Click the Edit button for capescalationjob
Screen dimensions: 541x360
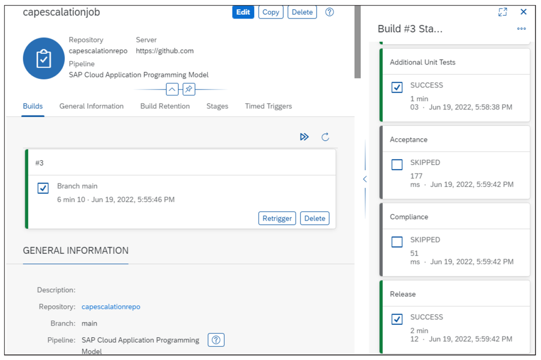point(243,12)
